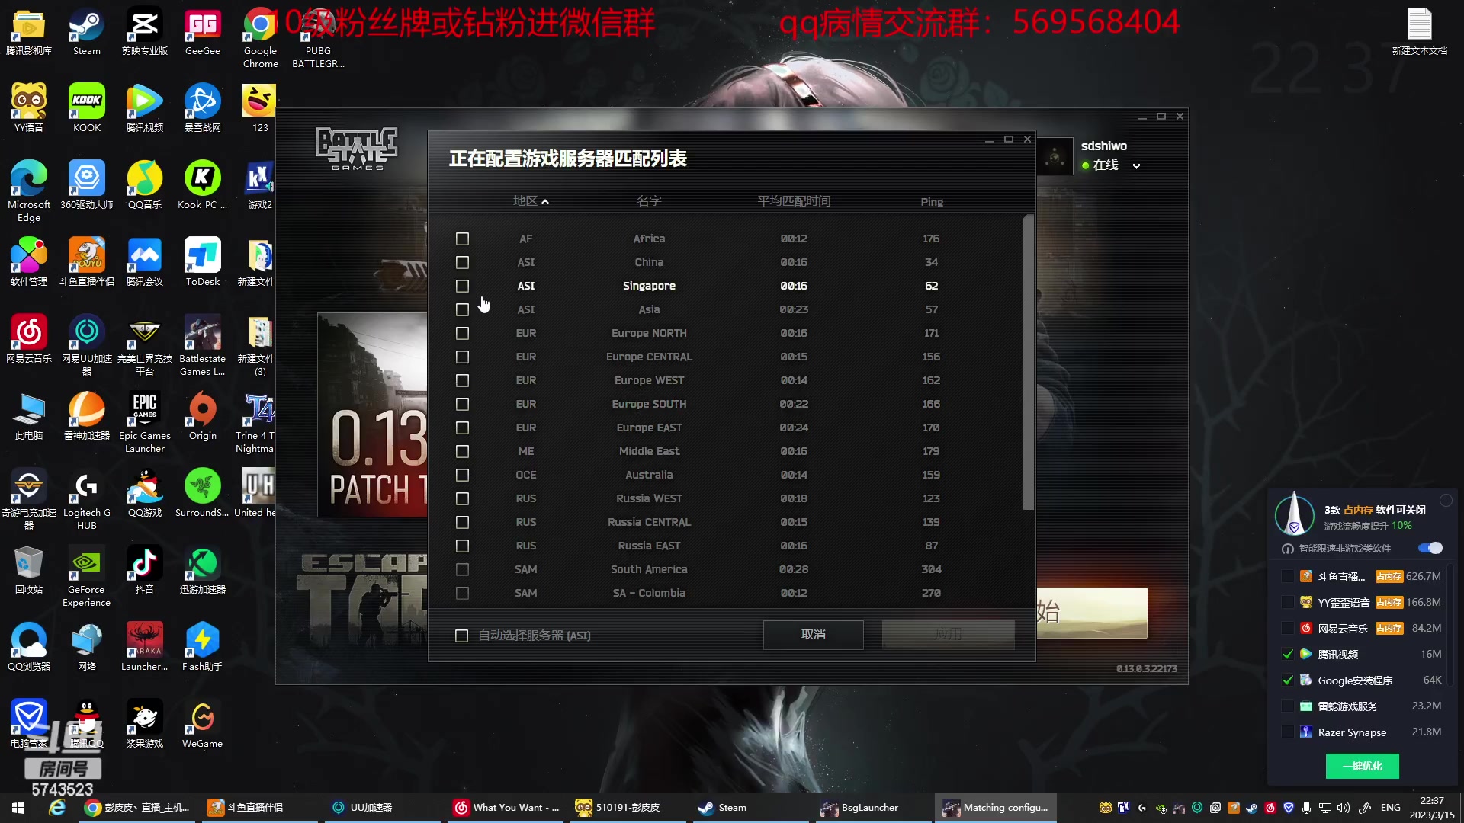The image size is (1464, 823).
Task: Open Battlestate Games Launcher desktop icon
Action: pyautogui.click(x=202, y=346)
